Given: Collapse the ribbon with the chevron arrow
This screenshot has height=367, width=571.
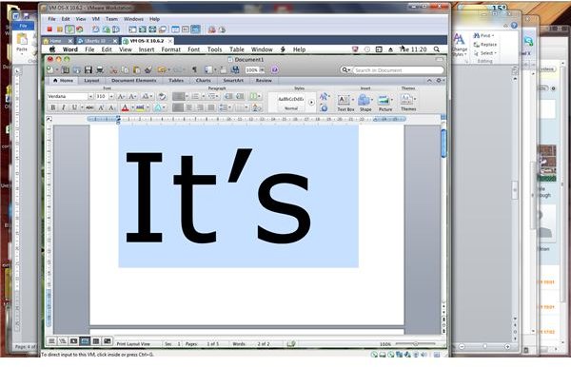Looking at the screenshot, I should [x=429, y=81].
